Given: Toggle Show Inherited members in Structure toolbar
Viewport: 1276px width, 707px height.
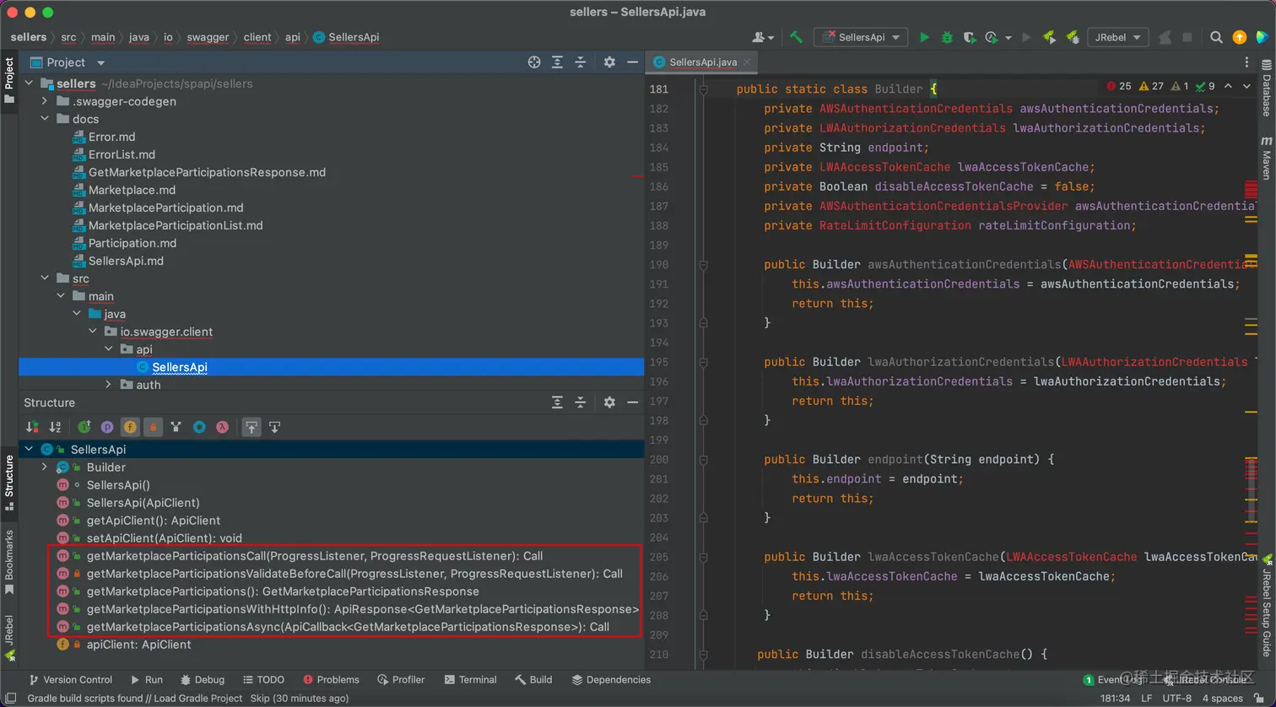Looking at the screenshot, I should tap(84, 427).
